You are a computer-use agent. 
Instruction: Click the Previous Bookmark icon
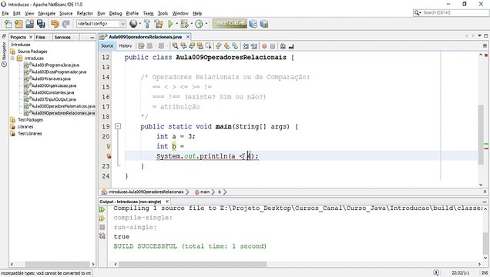pos(219,46)
